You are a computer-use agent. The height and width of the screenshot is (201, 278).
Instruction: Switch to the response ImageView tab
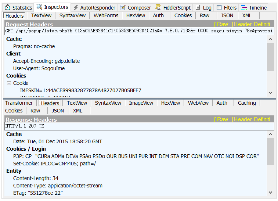tap(141, 103)
